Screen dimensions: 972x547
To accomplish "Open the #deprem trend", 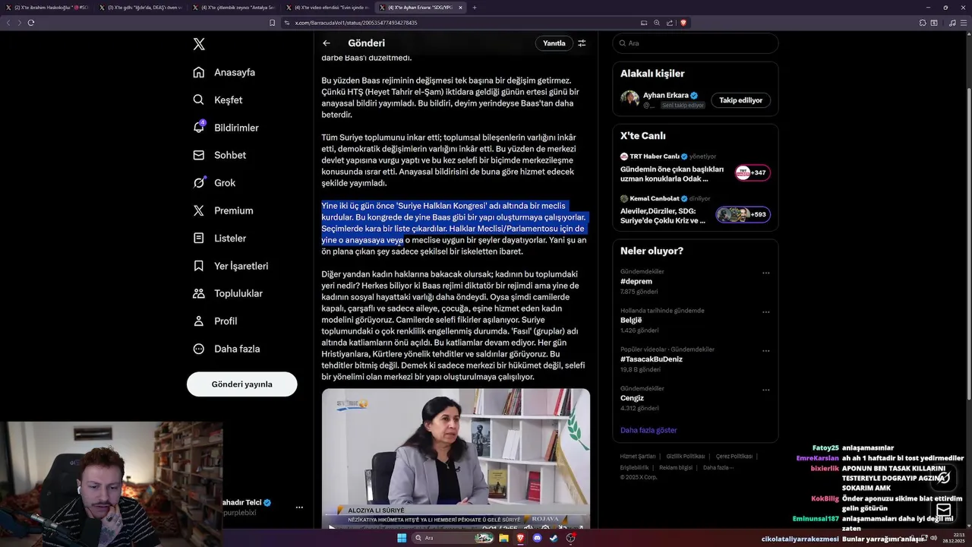I will [x=636, y=281].
